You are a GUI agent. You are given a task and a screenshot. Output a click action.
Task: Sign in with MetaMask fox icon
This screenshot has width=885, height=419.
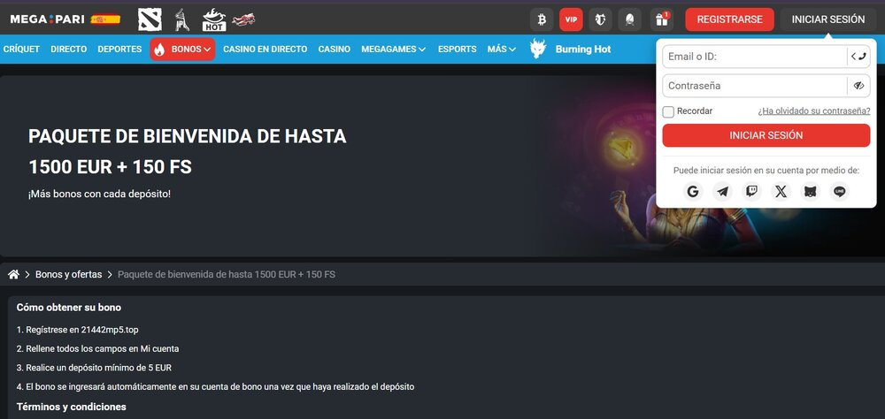(x=811, y=192)
